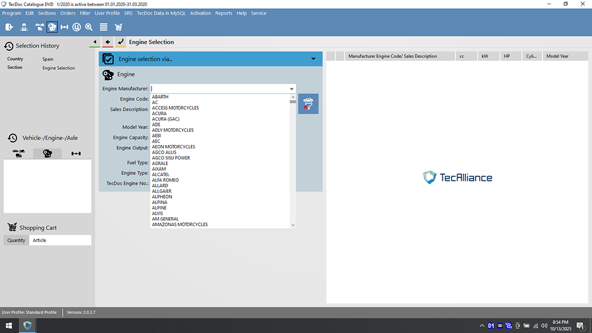The image size is (592, 333).
Task: Click the green-underlined left triangle button
Action: pyautogui.click(x=95, y=42)
